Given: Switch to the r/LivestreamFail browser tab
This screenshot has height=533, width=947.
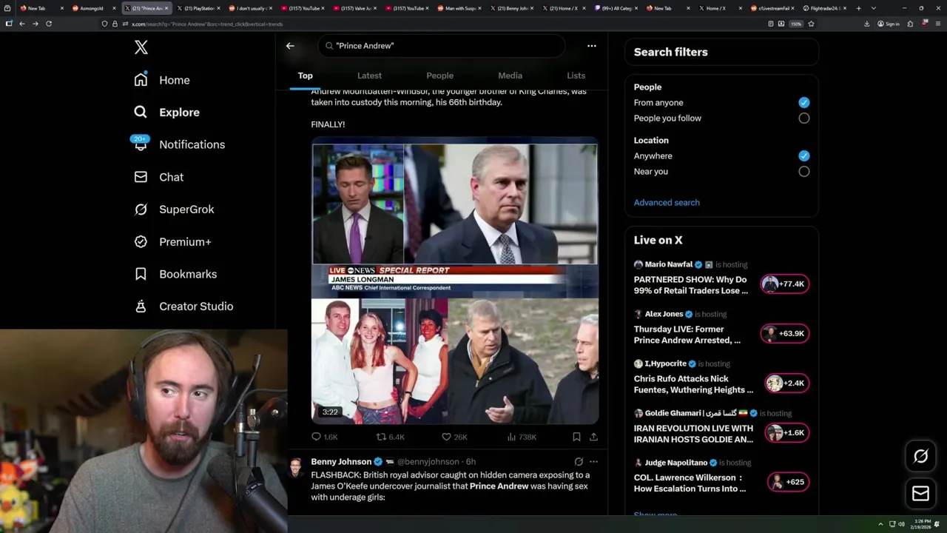Looking at the screenshot, I should coord(771,8).
